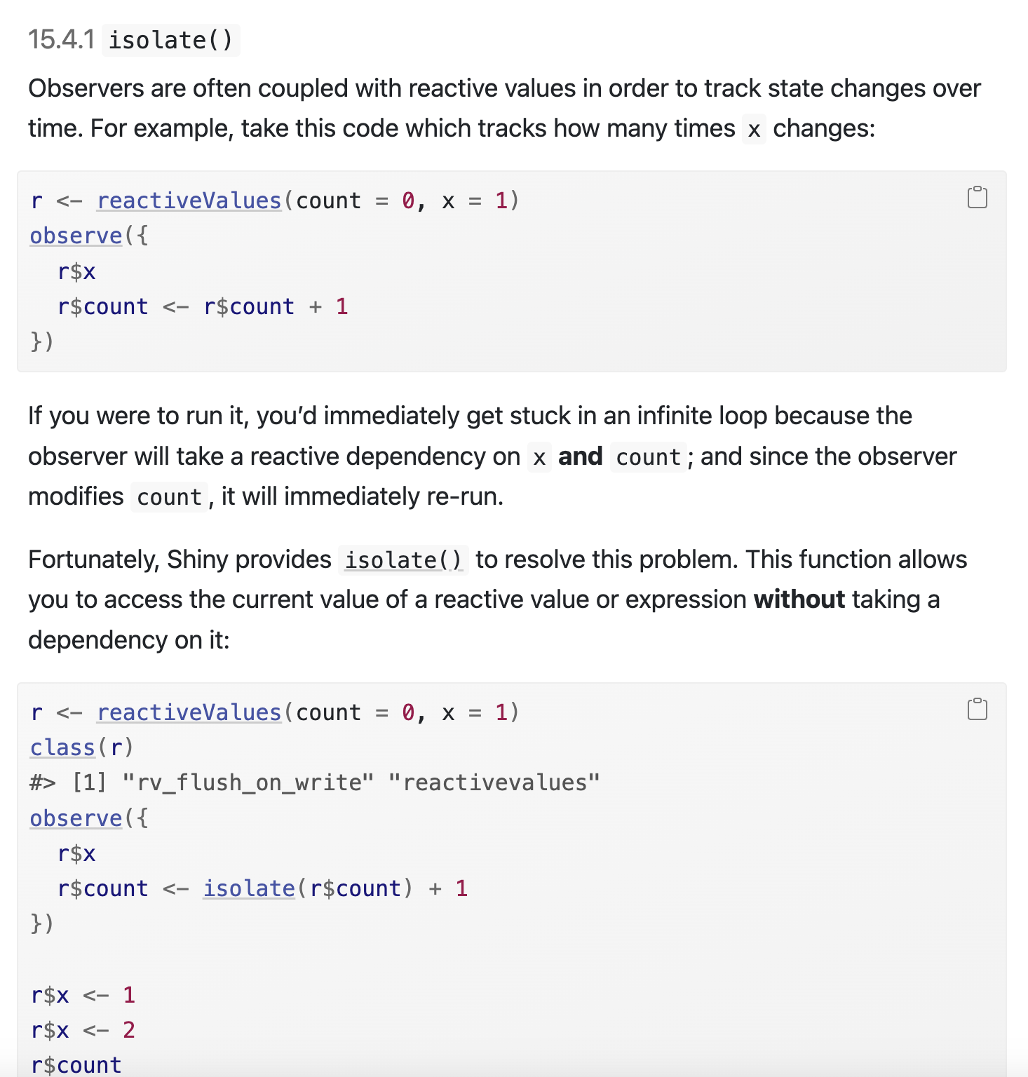Click the observe link in first code block
Screen dimensions: 1028x1077
pos(76,236)
